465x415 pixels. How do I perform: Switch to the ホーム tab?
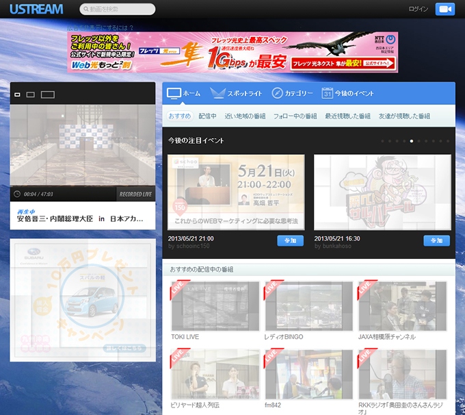coord(183,93)
